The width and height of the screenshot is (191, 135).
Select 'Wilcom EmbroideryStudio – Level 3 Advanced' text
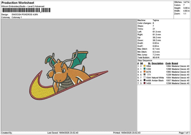23,6
